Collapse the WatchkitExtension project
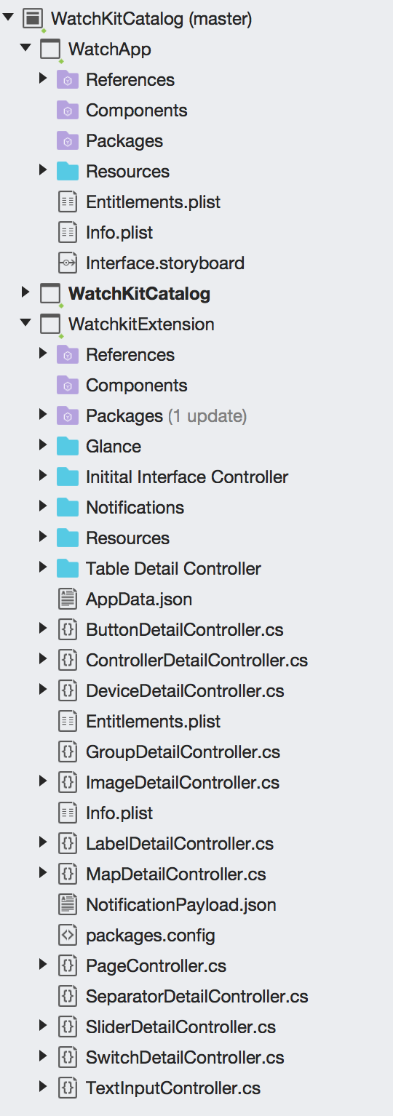Image resolution: width=393 pixels, height=1116 pixels. 26,324
